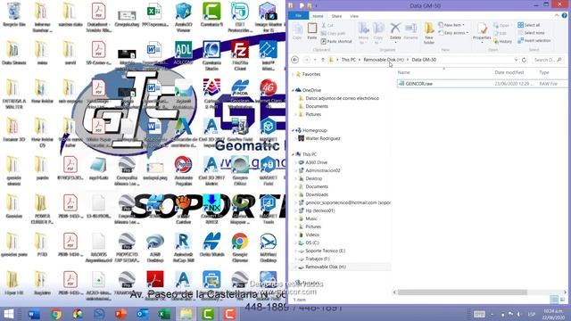This screenshot has width=571, height=321.
Task: Expand the Favorites tree node
Action: tap(293, 74)
